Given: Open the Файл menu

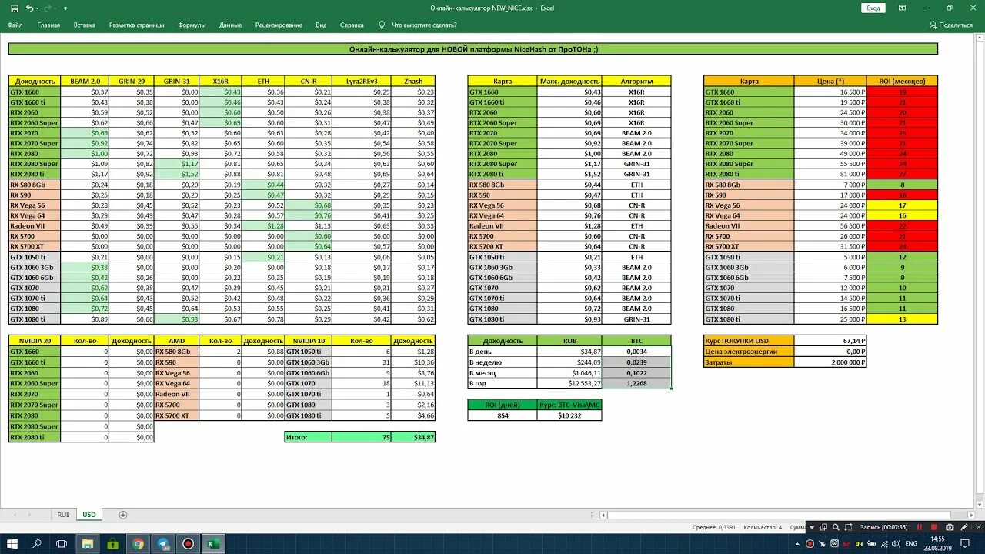Looking at the screenshot, I should pos(15,25).
